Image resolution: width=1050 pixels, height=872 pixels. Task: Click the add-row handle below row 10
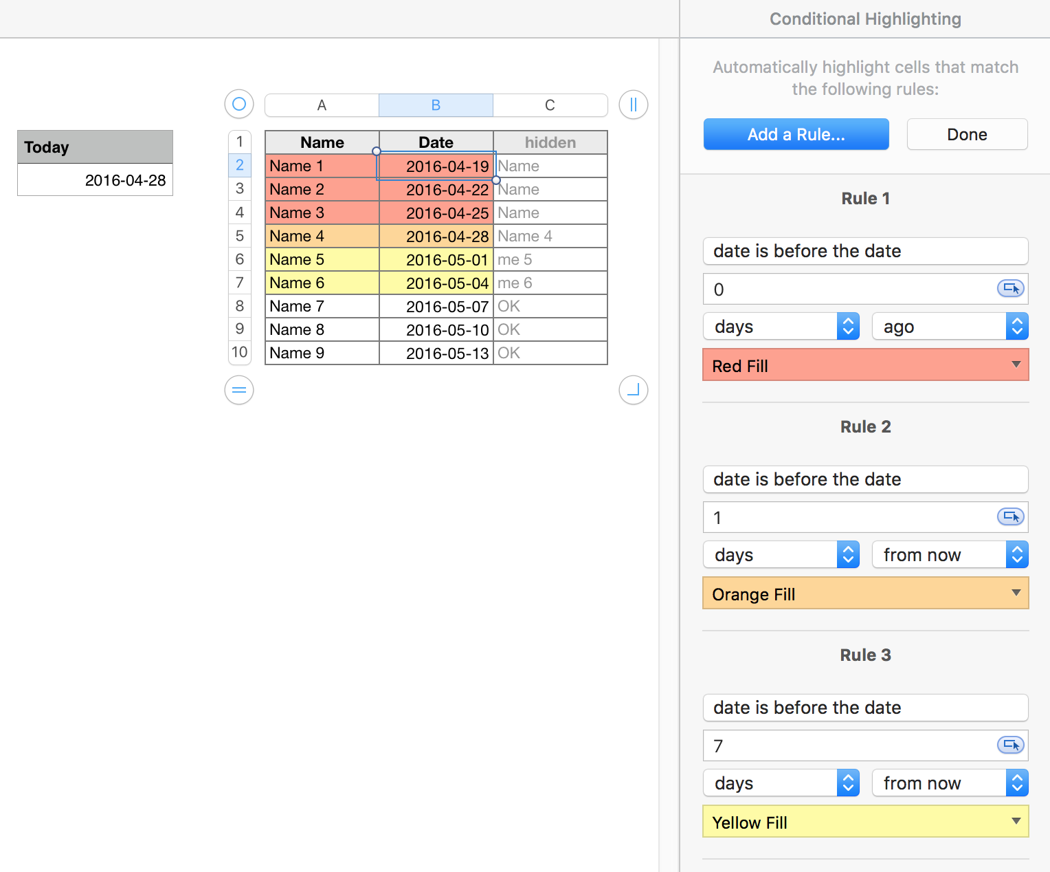click(x=239, y=390)
